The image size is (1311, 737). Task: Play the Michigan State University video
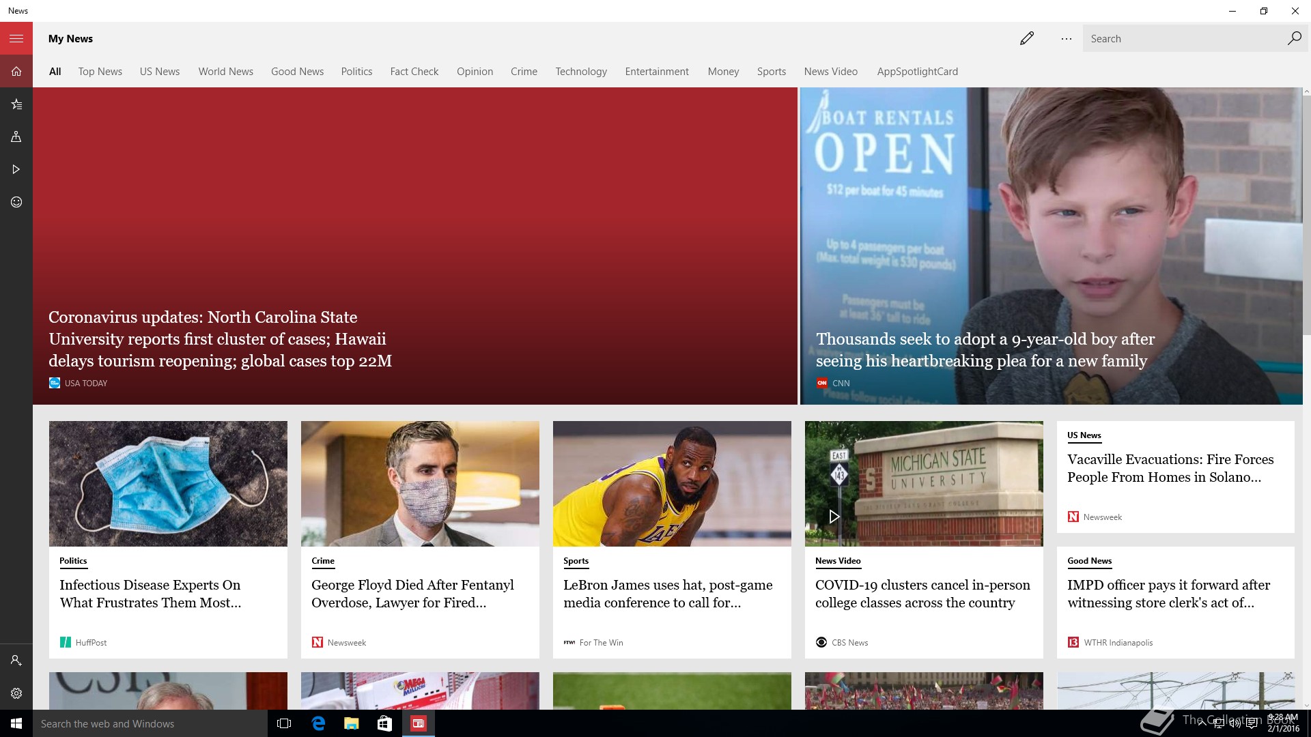click(x=834, y=517)
